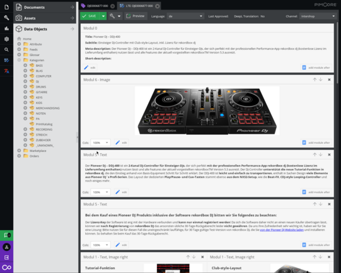Click edit in second Modul 5 - Text
Viewport: 341px width, 273px height.
point(122,245)
